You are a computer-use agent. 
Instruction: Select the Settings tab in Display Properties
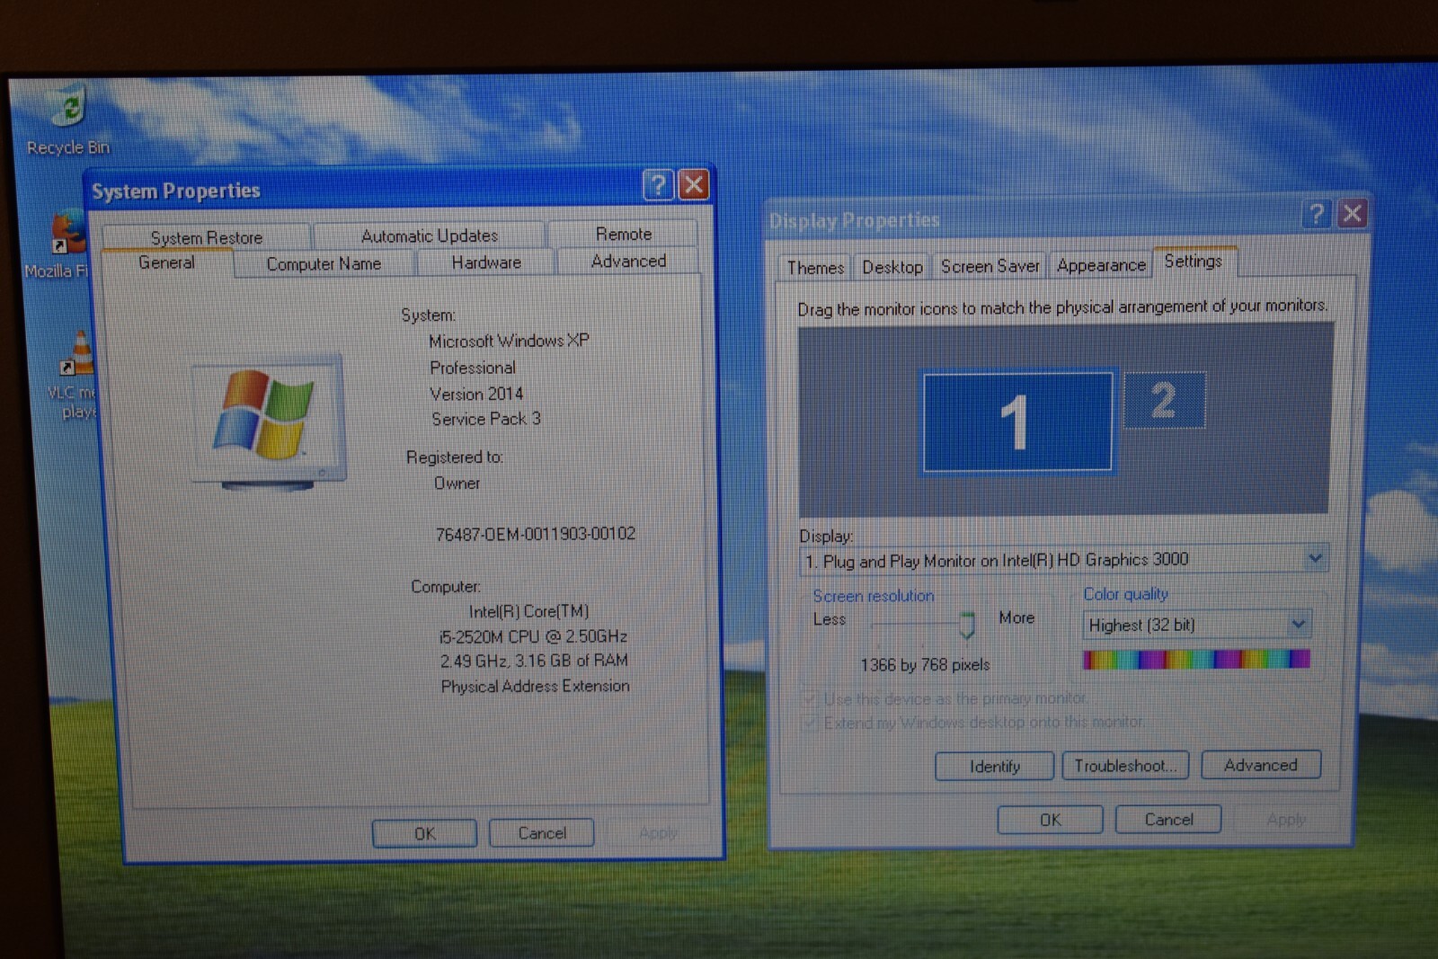click(x=1194, y=262)
